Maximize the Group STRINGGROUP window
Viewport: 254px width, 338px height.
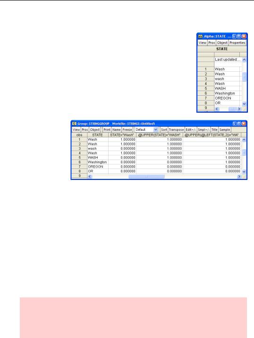[239, 124]
